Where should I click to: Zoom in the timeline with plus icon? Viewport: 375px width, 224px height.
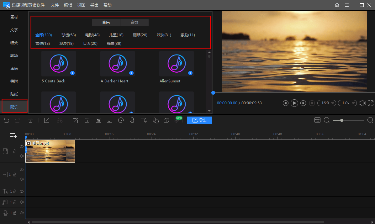(370, 120)
